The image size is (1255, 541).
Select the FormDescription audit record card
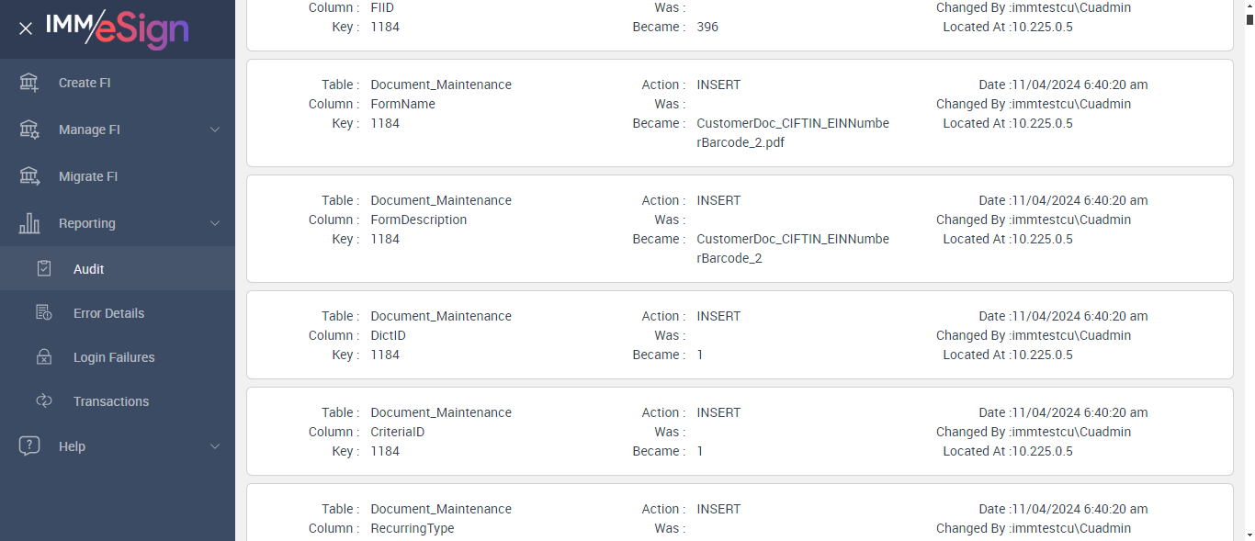pos(740,229)
